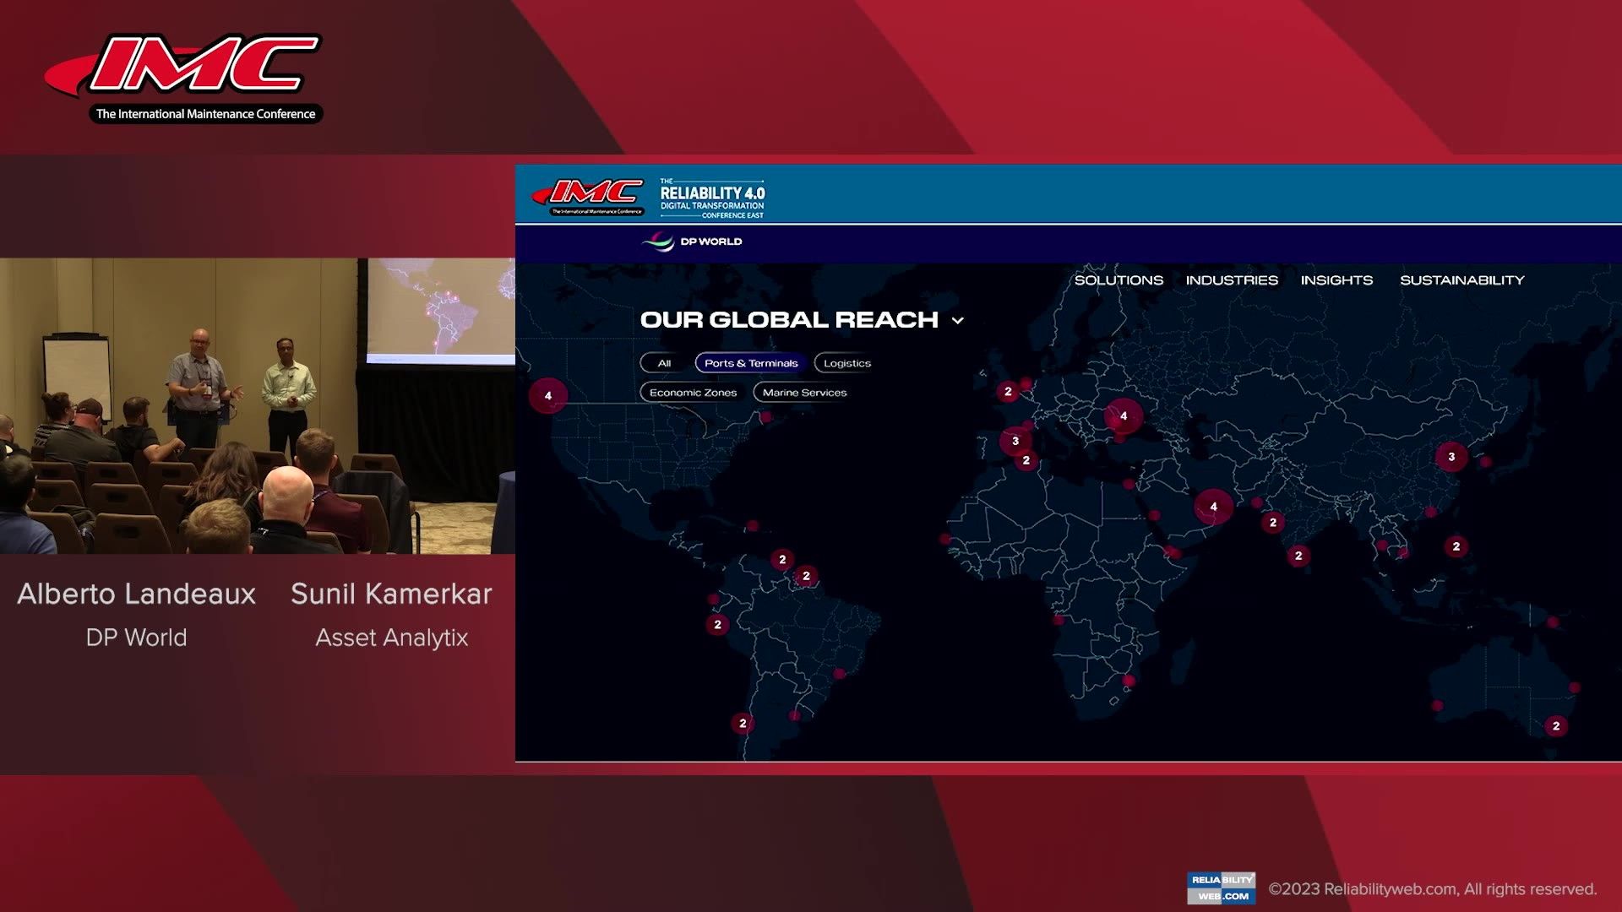Click the DP World logo in header
The image size is (1622, 912).
(x=692, y=242)
